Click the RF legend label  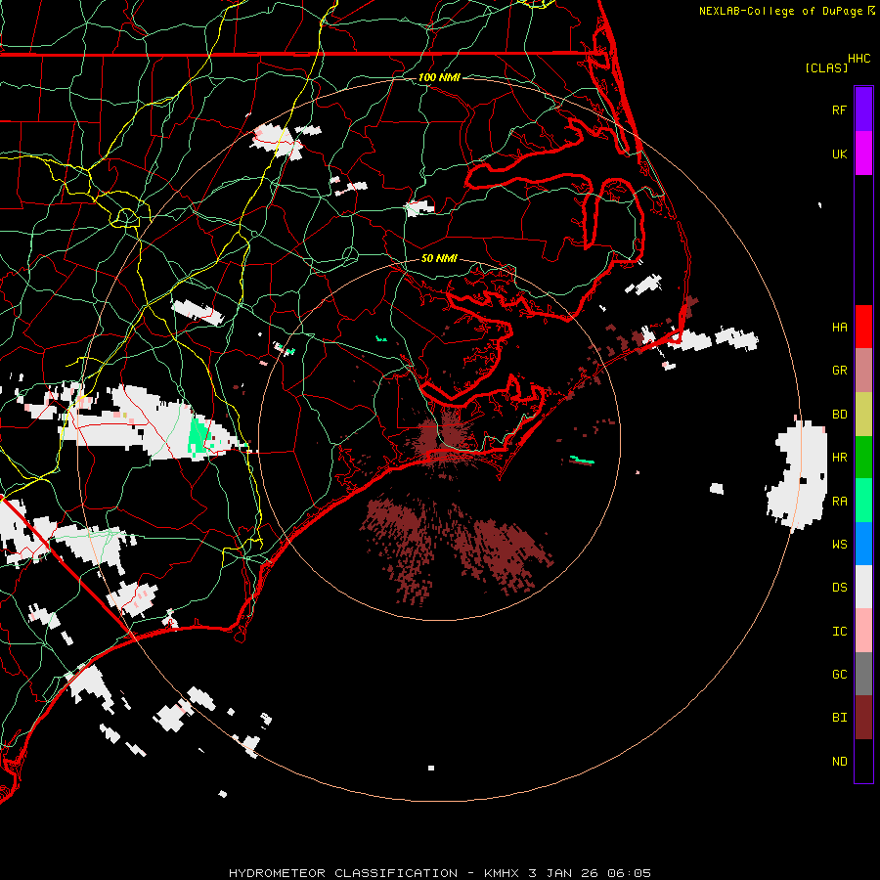(x=839, y=110)
